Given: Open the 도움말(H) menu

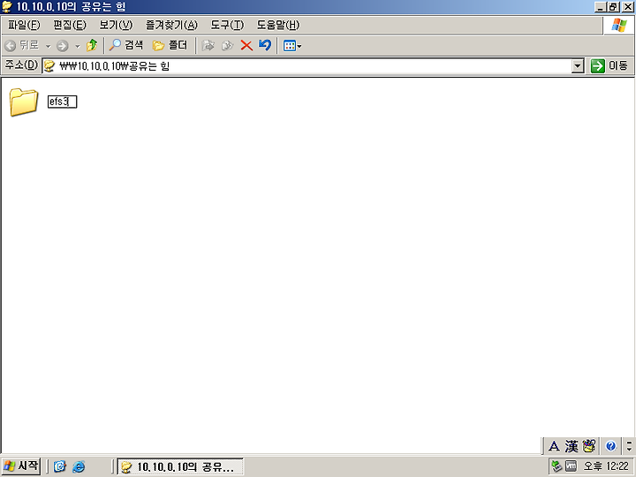Looking at the screenshot, I should pos(278,25).
